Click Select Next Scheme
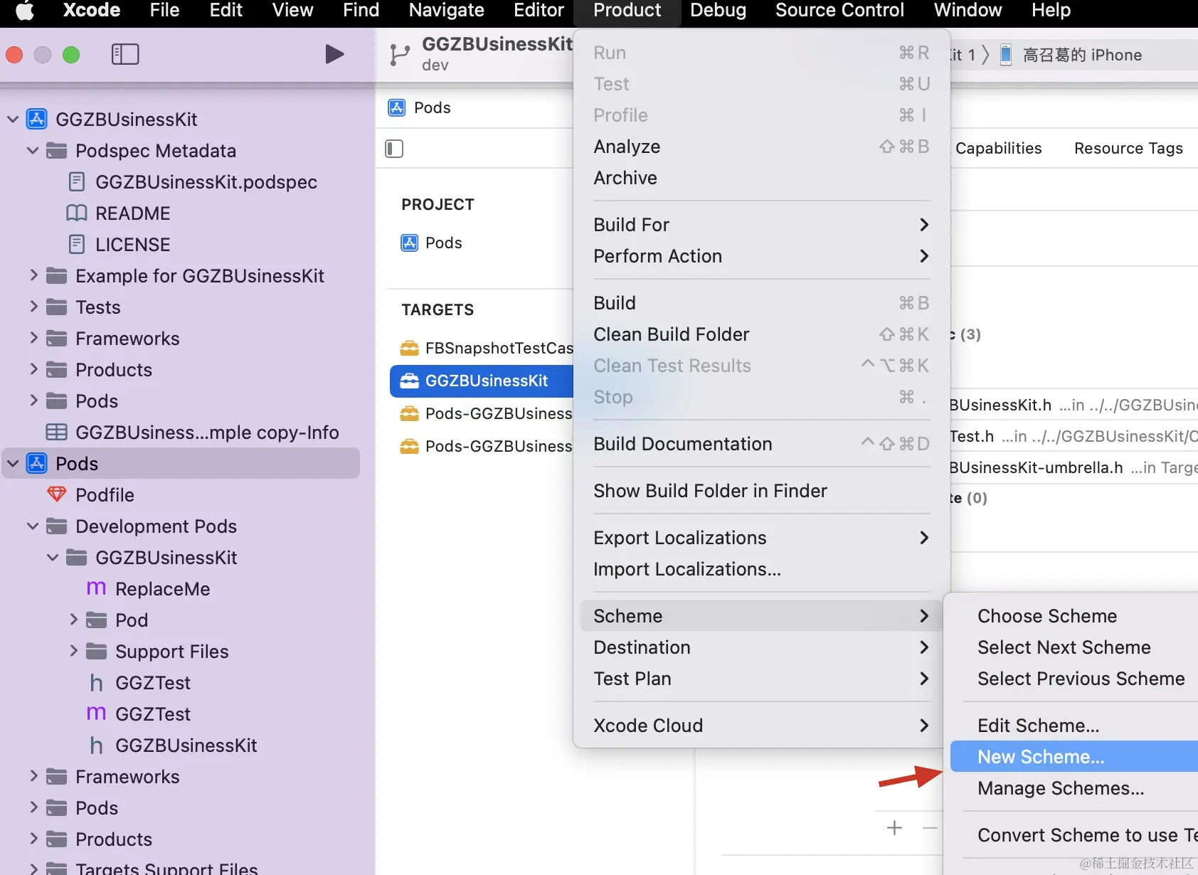1198x875 pixels. pyautogui.click(x=1074, y=647)
